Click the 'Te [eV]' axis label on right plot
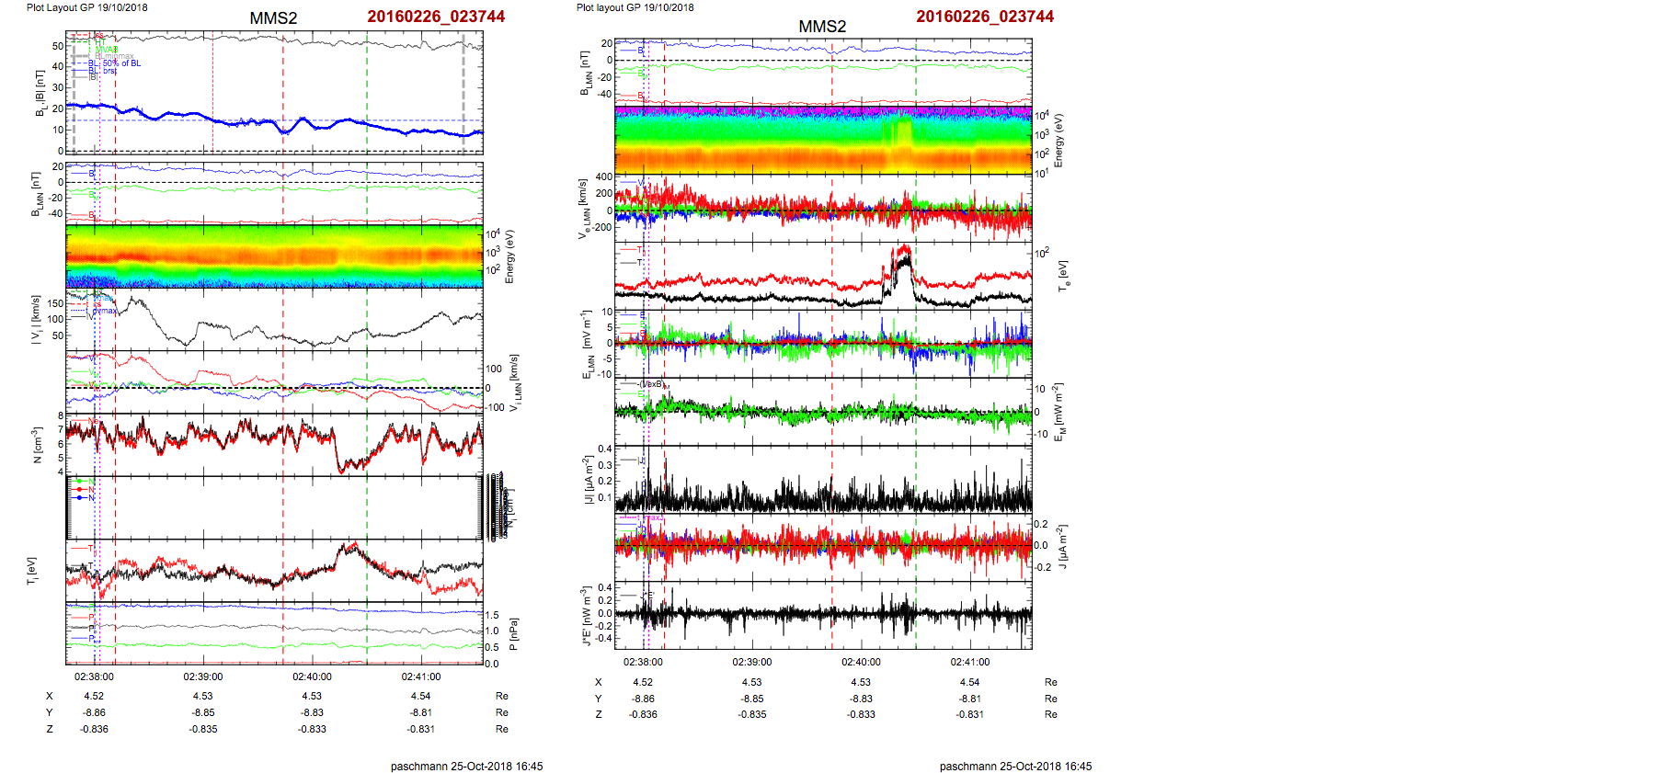 click(1063, 275)
